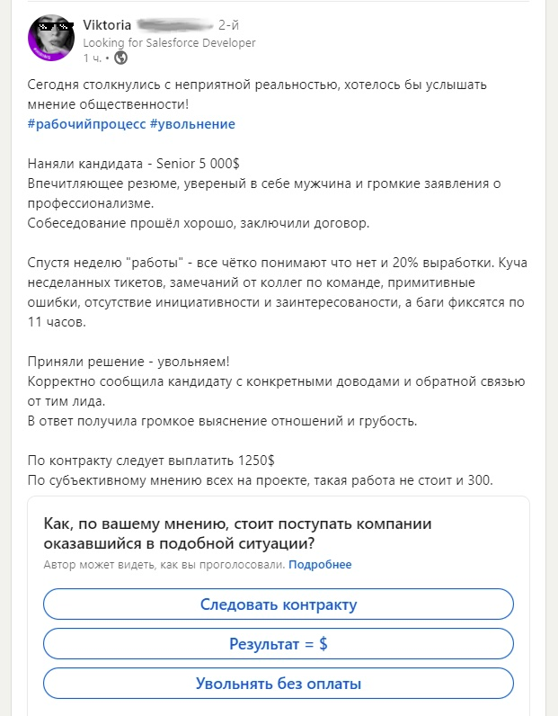This screenshot has width=558, height=716.
Task: Open the author name Viktoria link
Action: coord(106,25)
